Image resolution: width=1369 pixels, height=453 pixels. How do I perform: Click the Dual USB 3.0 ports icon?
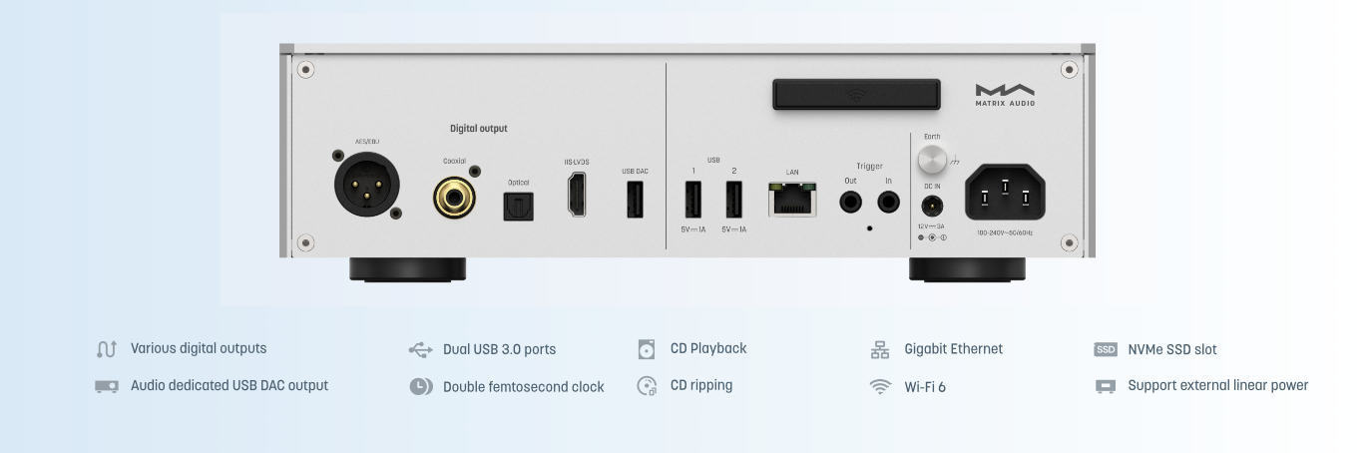point(421,350)
